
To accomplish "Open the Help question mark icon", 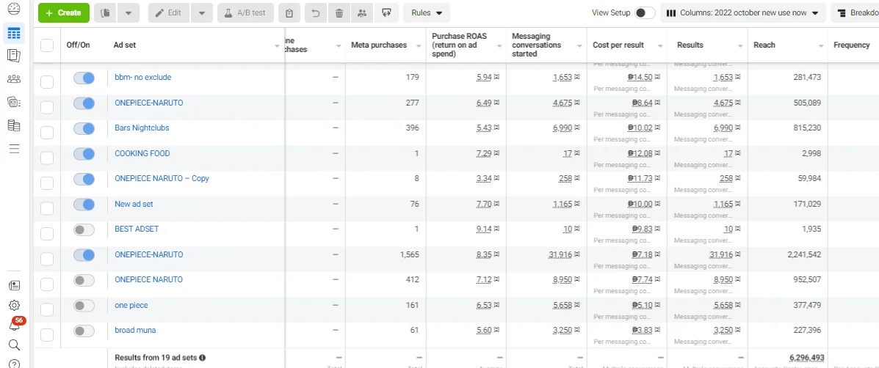I will pyautogui.click(x=14, y=364).
